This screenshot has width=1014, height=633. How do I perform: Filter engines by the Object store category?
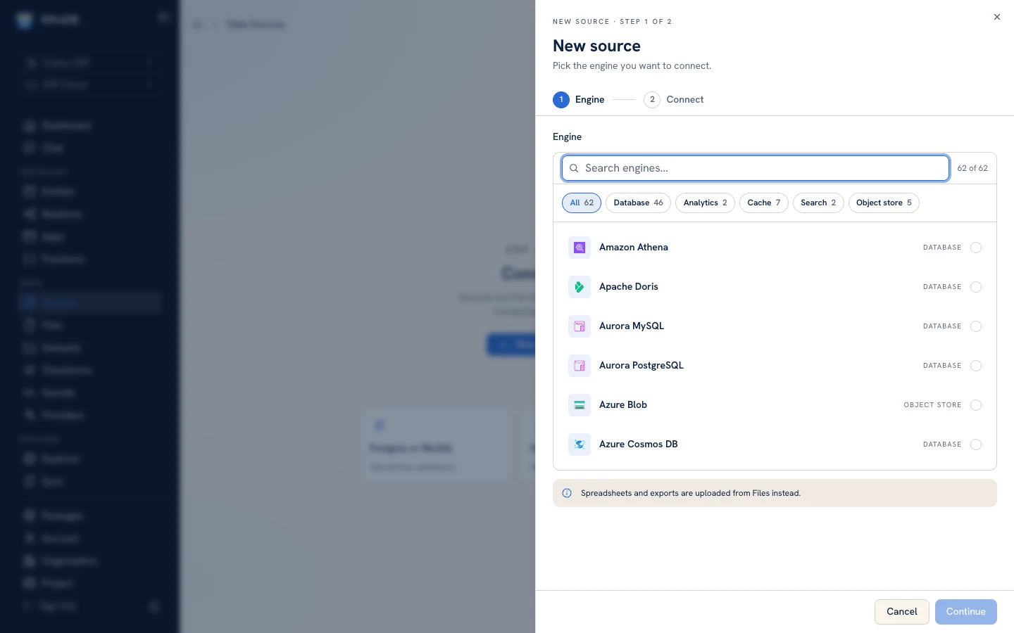pyautogui.click(x=884, y=203)
